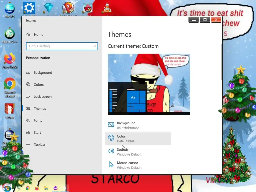Select the orange P ball desktop icon

68,8
